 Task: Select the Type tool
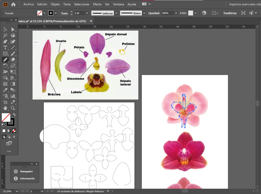pyautogui.click(x=5, y=48)
